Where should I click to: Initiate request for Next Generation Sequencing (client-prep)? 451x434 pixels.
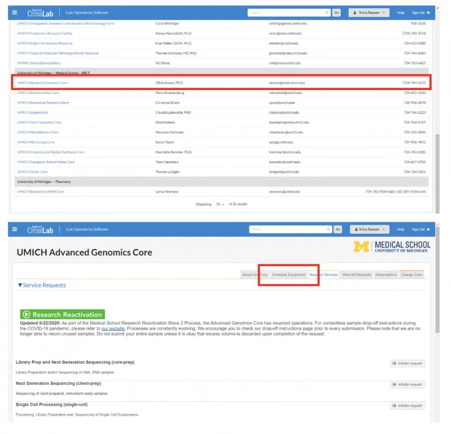(x=407, y=384)
